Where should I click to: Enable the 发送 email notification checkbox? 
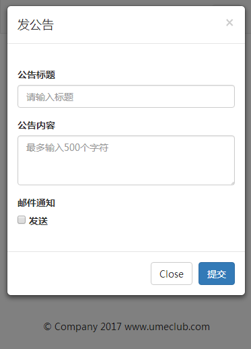point(22,220)
